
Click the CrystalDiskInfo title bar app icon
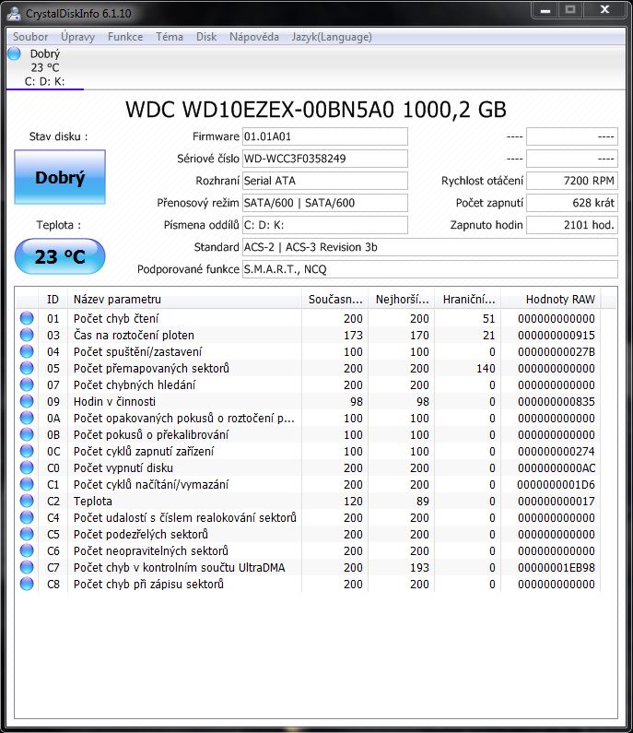pos(14,13)
